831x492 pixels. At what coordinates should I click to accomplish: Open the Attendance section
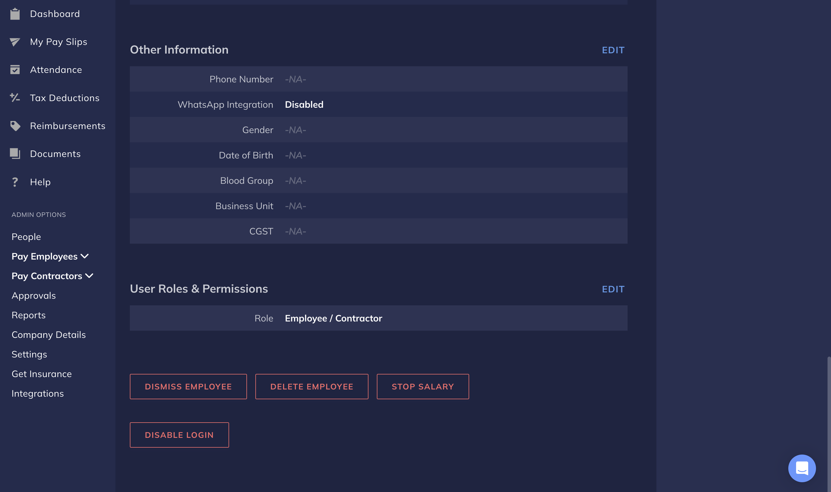click(56, 70)
